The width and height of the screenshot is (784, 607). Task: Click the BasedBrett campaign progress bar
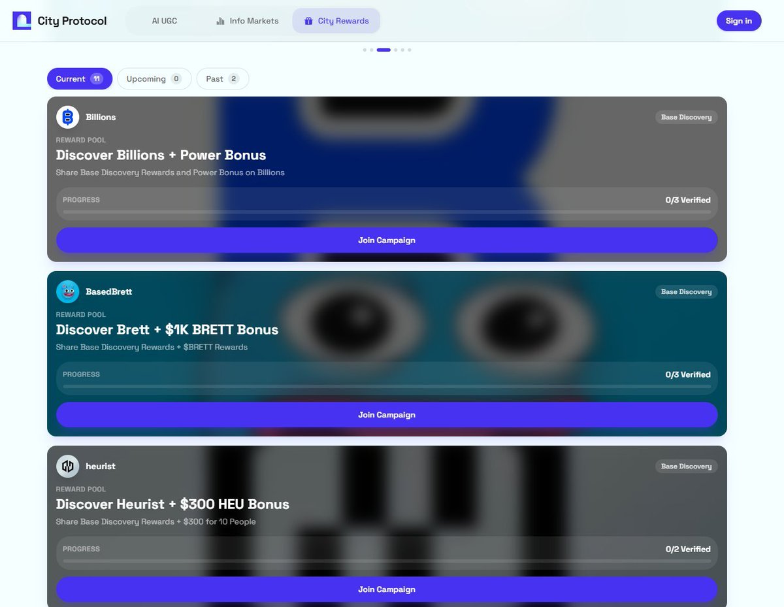(x=387, y=386)
